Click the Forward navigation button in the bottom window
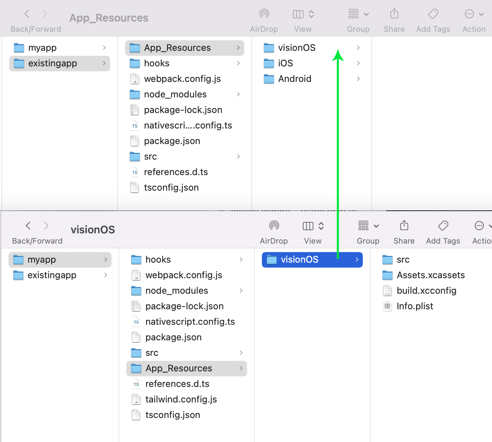This screenshot has height=442, width=492. [x=46, y=225]
